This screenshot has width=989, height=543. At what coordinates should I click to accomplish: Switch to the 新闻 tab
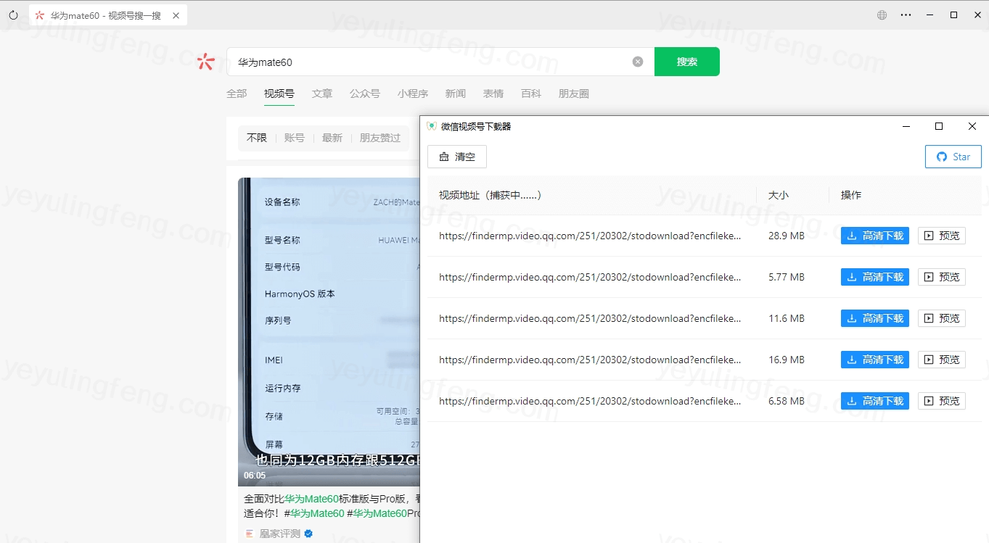[x=456, y=94]
